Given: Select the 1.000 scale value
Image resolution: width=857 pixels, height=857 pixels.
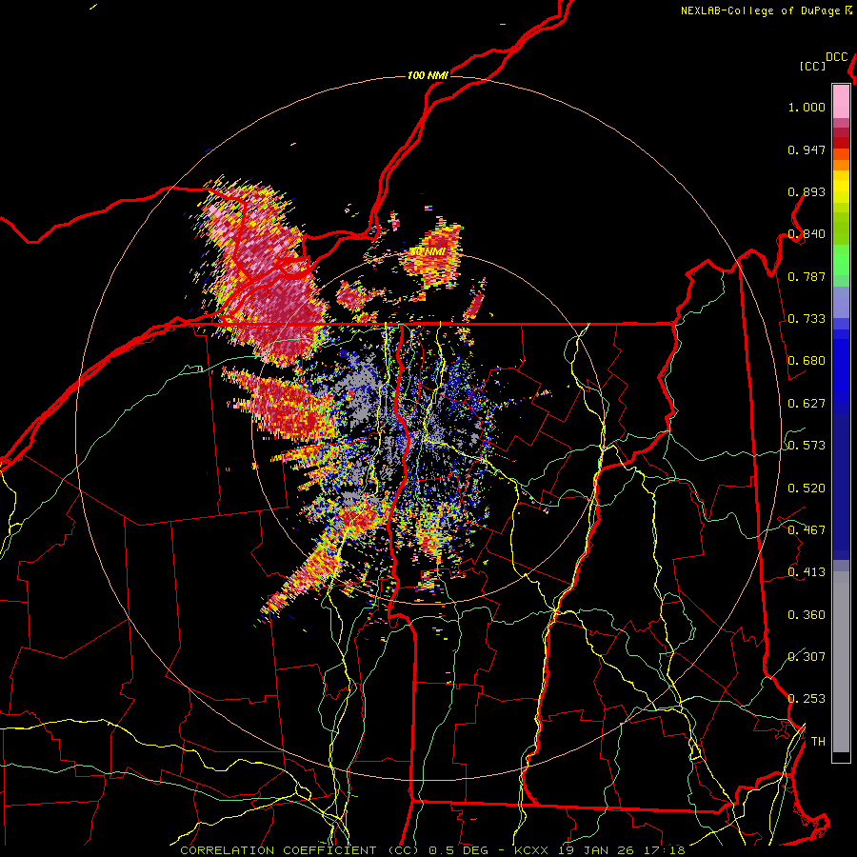Looking at the screenshot, I should pyautogui.click(x=807, y=107).
